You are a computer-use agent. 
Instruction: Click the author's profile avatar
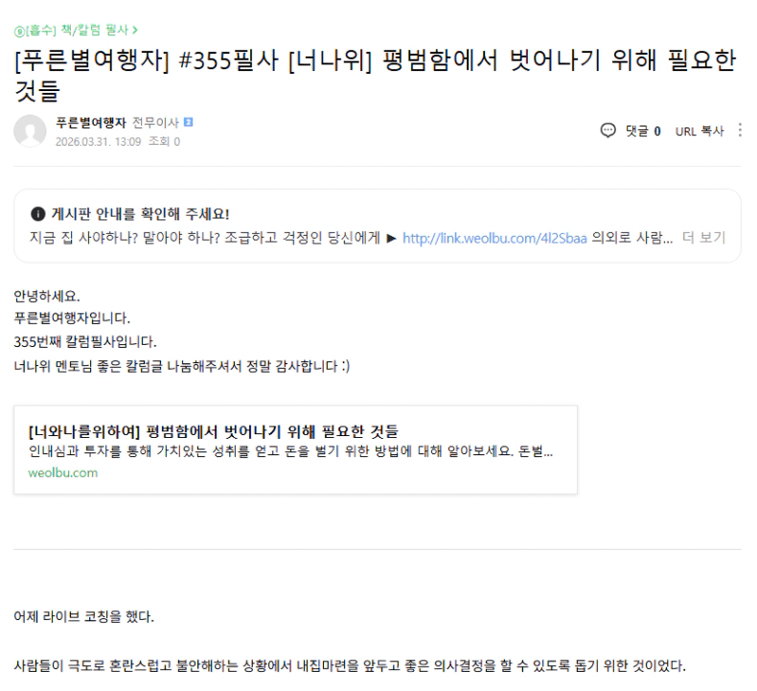pyautogui.click(x=30, y=131)
